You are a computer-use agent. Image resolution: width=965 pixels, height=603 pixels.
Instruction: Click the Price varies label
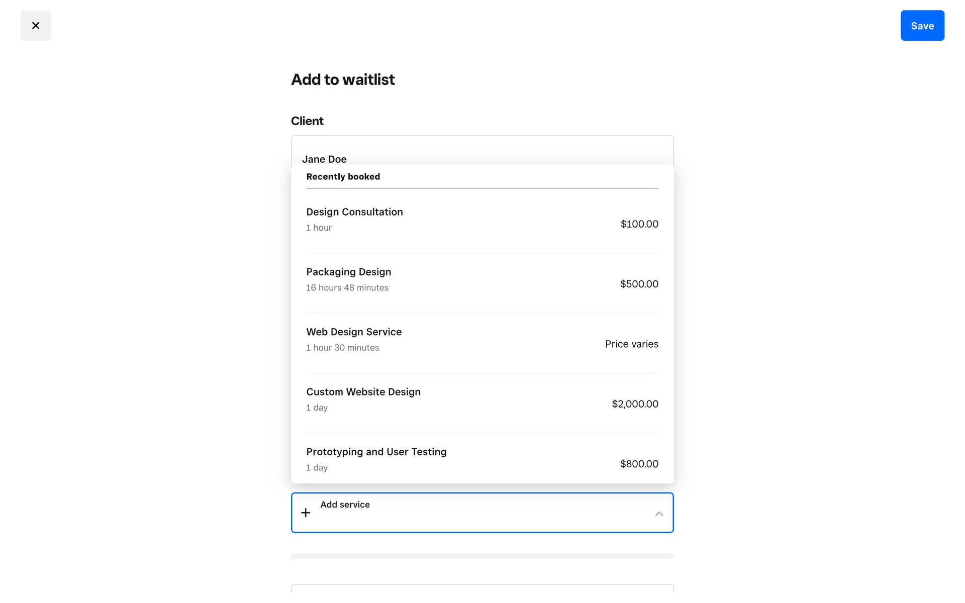click(x=631, y=344)
